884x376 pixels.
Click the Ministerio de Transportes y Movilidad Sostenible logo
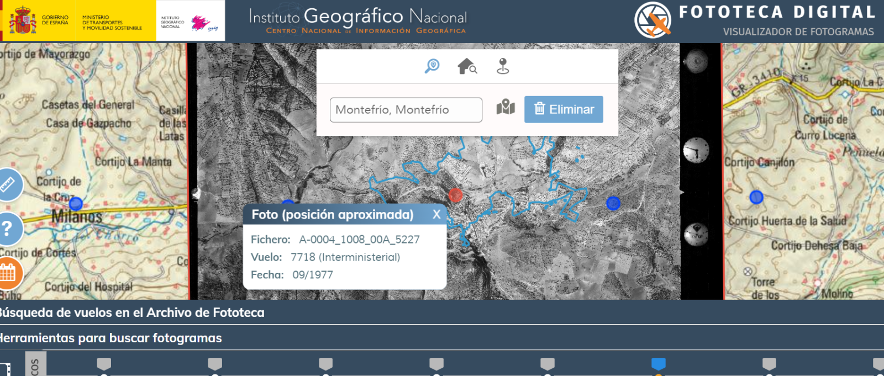(x=112, y=23)
